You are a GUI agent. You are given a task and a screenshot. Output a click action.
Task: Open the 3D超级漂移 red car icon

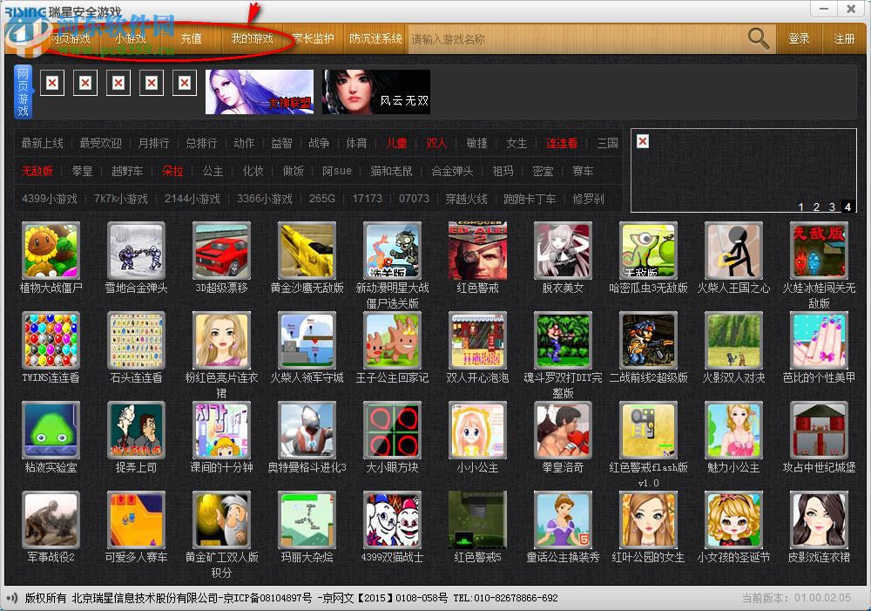221,250
